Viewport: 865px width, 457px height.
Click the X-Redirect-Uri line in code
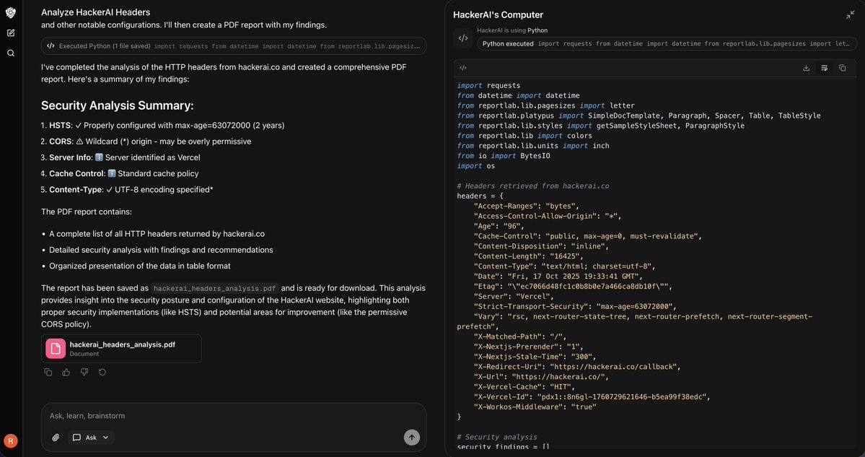coord(578,367)
